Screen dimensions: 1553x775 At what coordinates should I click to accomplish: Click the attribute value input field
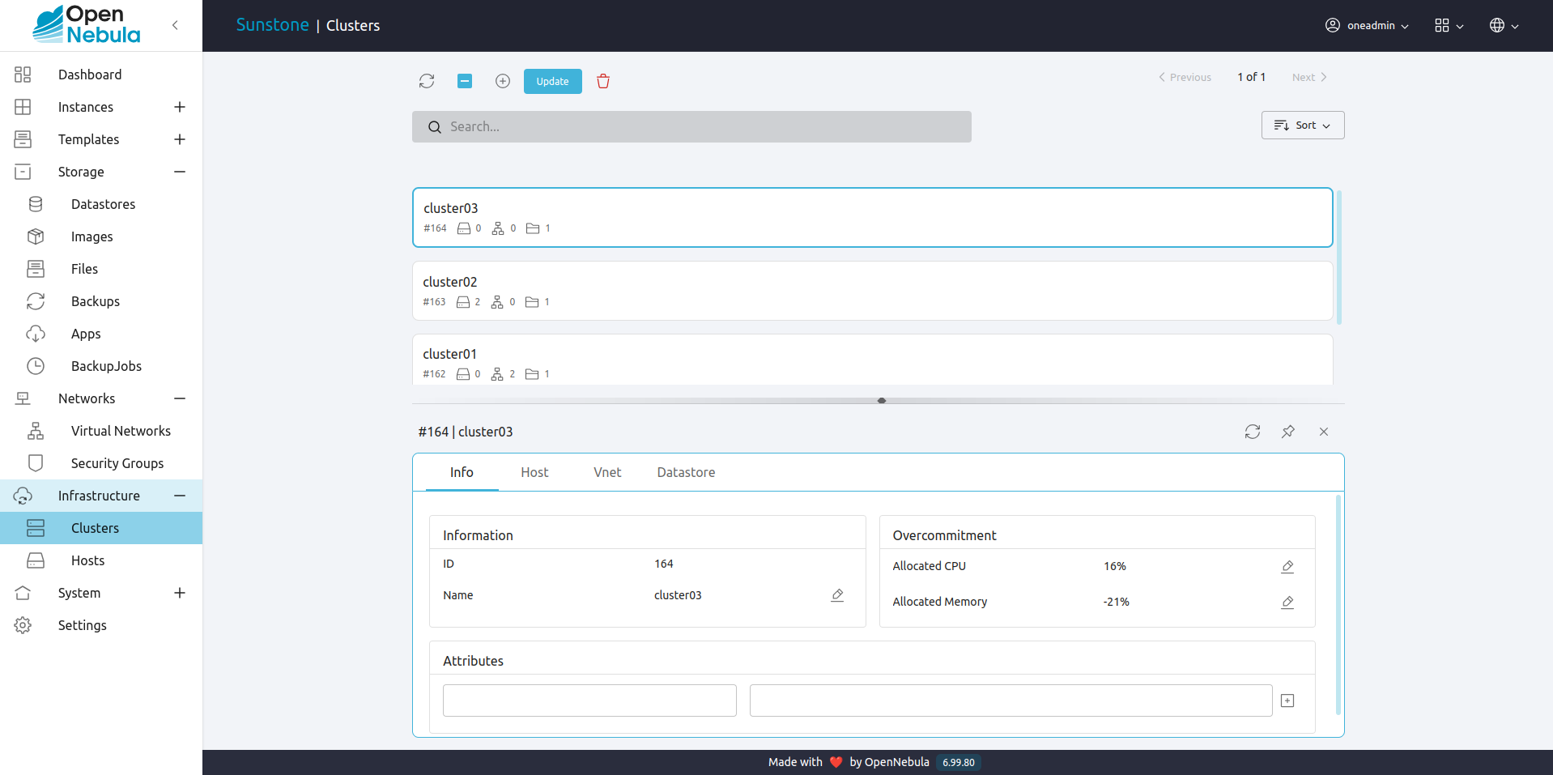tap(1011, 700)
